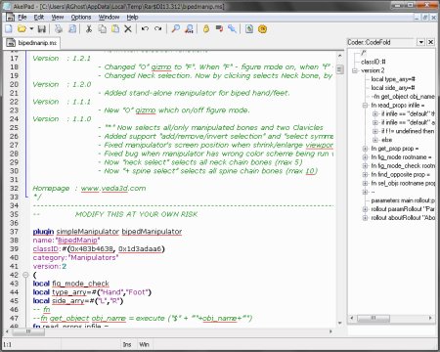
Task: Open the Coder:CodeFold panel dropdown
Action: tap(421, 42)
